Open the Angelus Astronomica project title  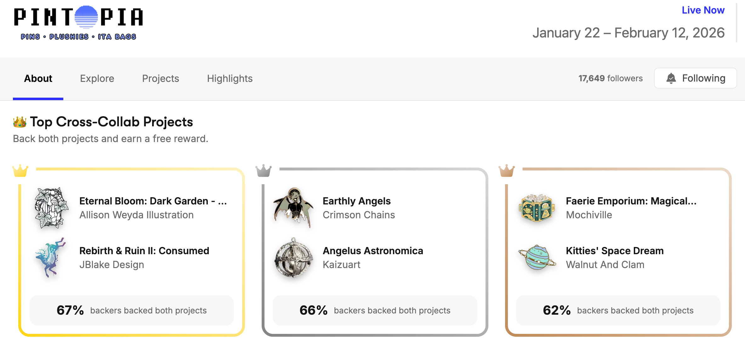coord(373,251)
